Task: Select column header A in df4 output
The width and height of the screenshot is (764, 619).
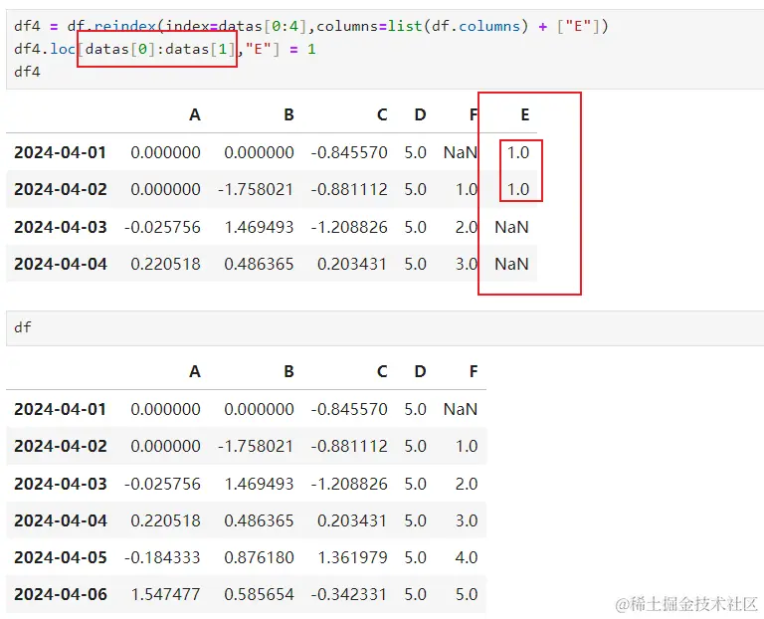Action: [195, 115]
